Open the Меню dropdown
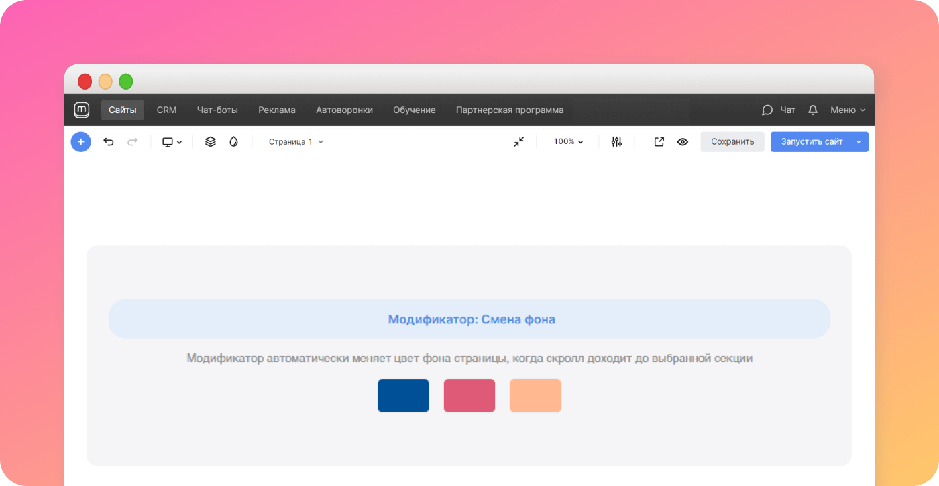 [x=848, y=110]
